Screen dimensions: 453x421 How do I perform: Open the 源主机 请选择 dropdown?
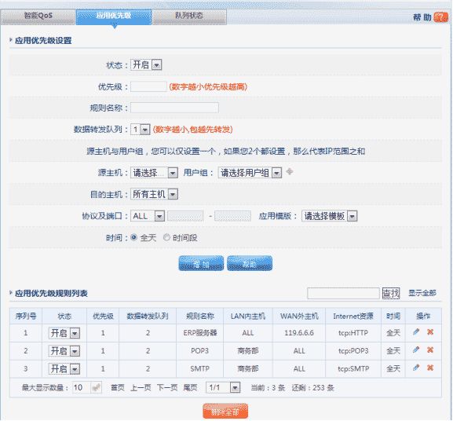pyautogui.click(x=154, y=173)
